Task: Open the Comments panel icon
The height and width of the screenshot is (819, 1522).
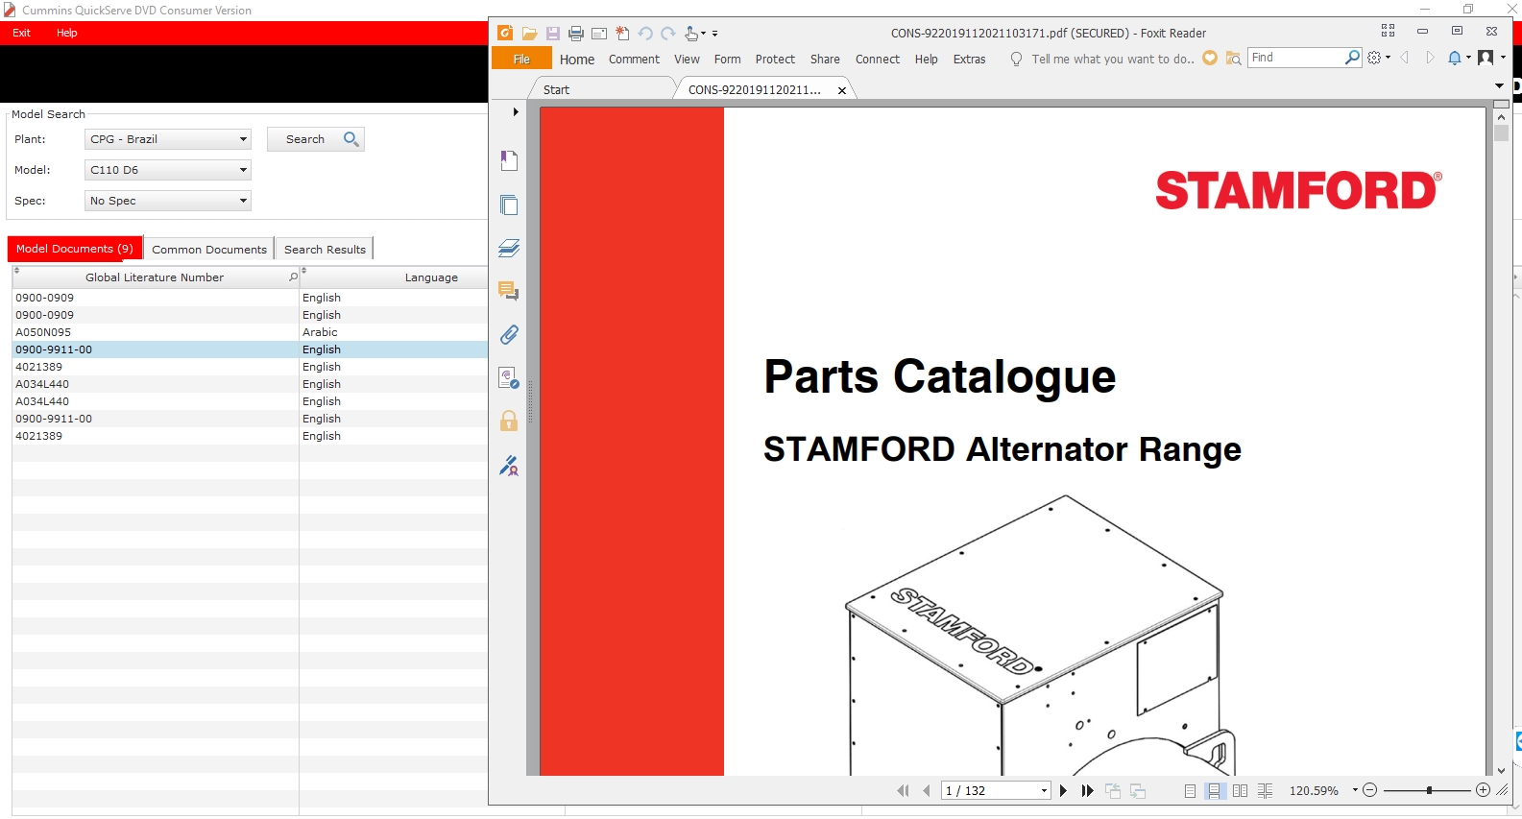Action: click(x=509, y=291)
